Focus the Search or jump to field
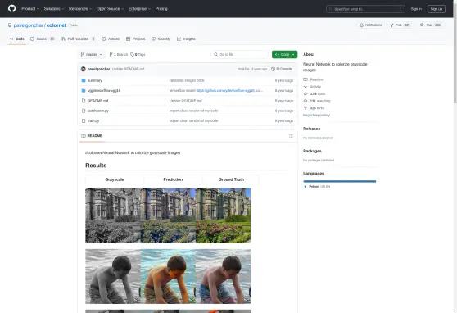The image size is (457, 313). [x=365, y=9]
